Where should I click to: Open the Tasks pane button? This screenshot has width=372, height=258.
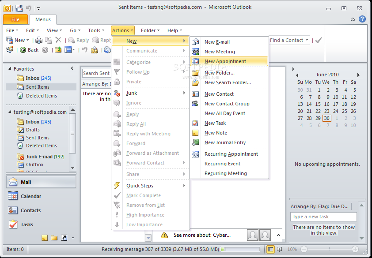[x=41, y=224]
